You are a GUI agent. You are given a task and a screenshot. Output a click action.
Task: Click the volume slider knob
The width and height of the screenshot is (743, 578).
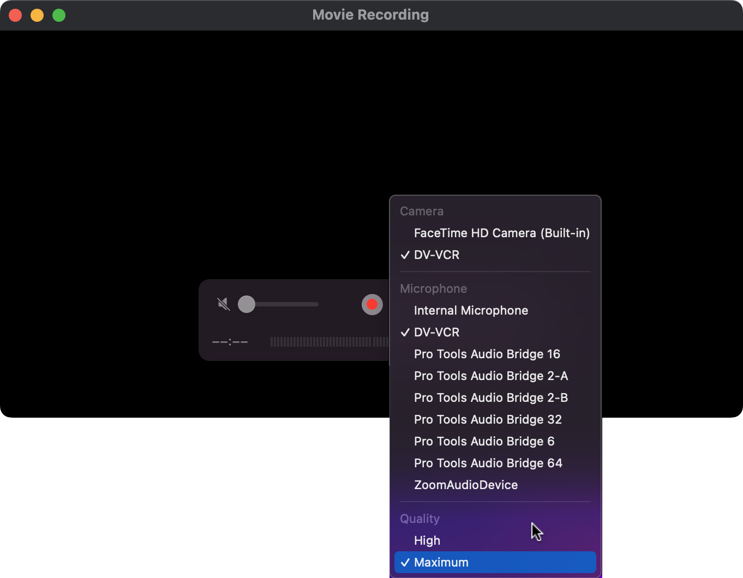[247, 304]
